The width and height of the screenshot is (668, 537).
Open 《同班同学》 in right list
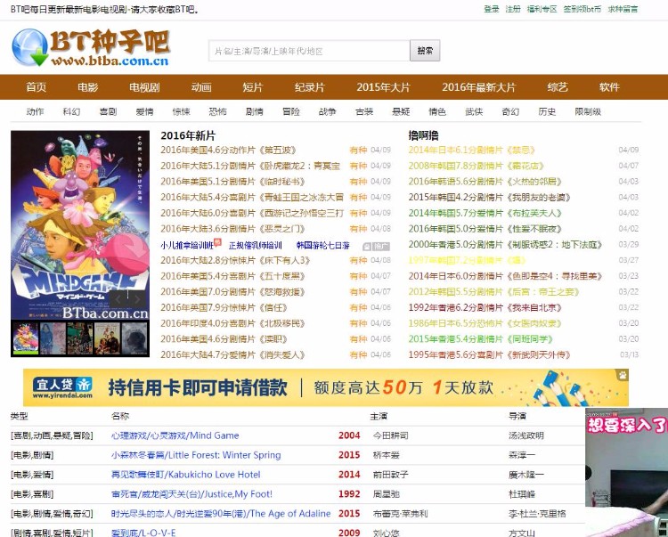[x=481, y=339]
